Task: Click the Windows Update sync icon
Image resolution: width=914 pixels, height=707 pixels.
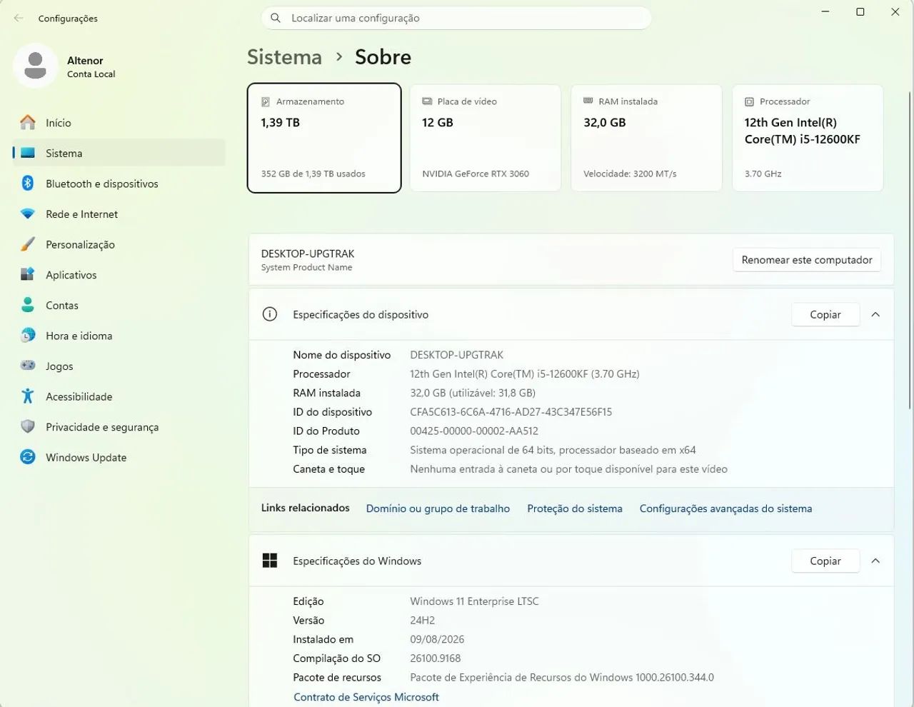Action: (x=28, y=457)
